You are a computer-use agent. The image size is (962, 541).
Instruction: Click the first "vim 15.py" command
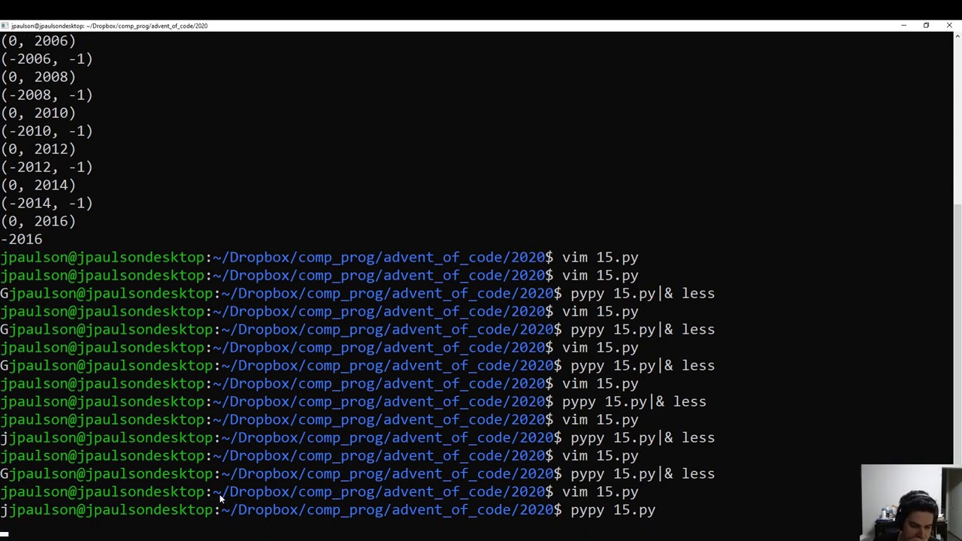pos(600,257)
